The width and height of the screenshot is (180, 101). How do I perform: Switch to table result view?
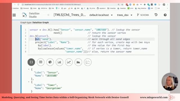point(40,62)
